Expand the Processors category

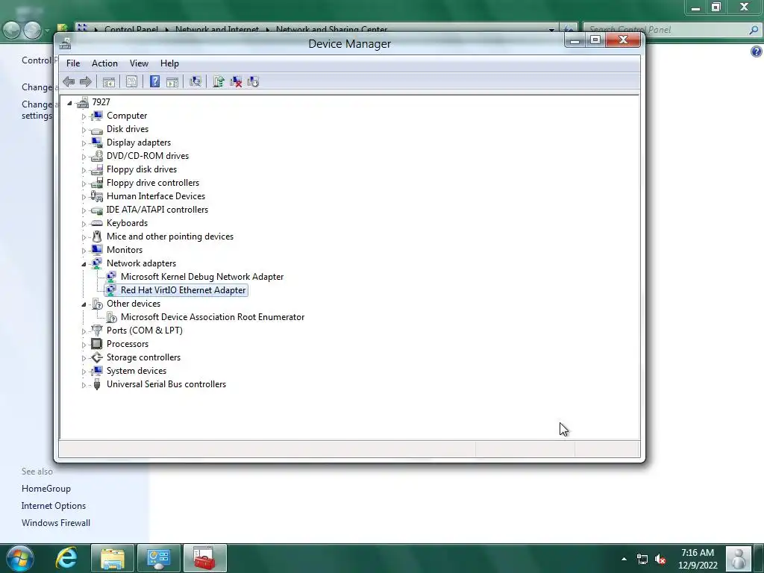[x=84, y=345]
